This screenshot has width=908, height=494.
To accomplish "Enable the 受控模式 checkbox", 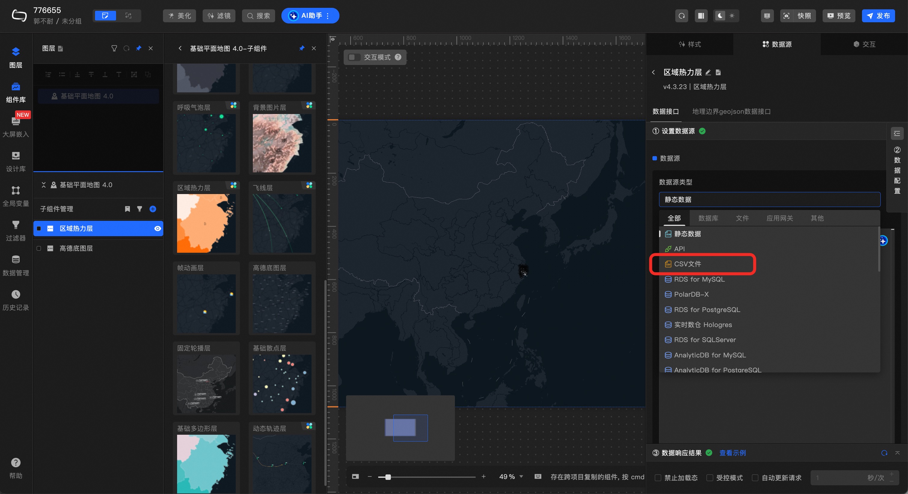I will tap(710, 478).
